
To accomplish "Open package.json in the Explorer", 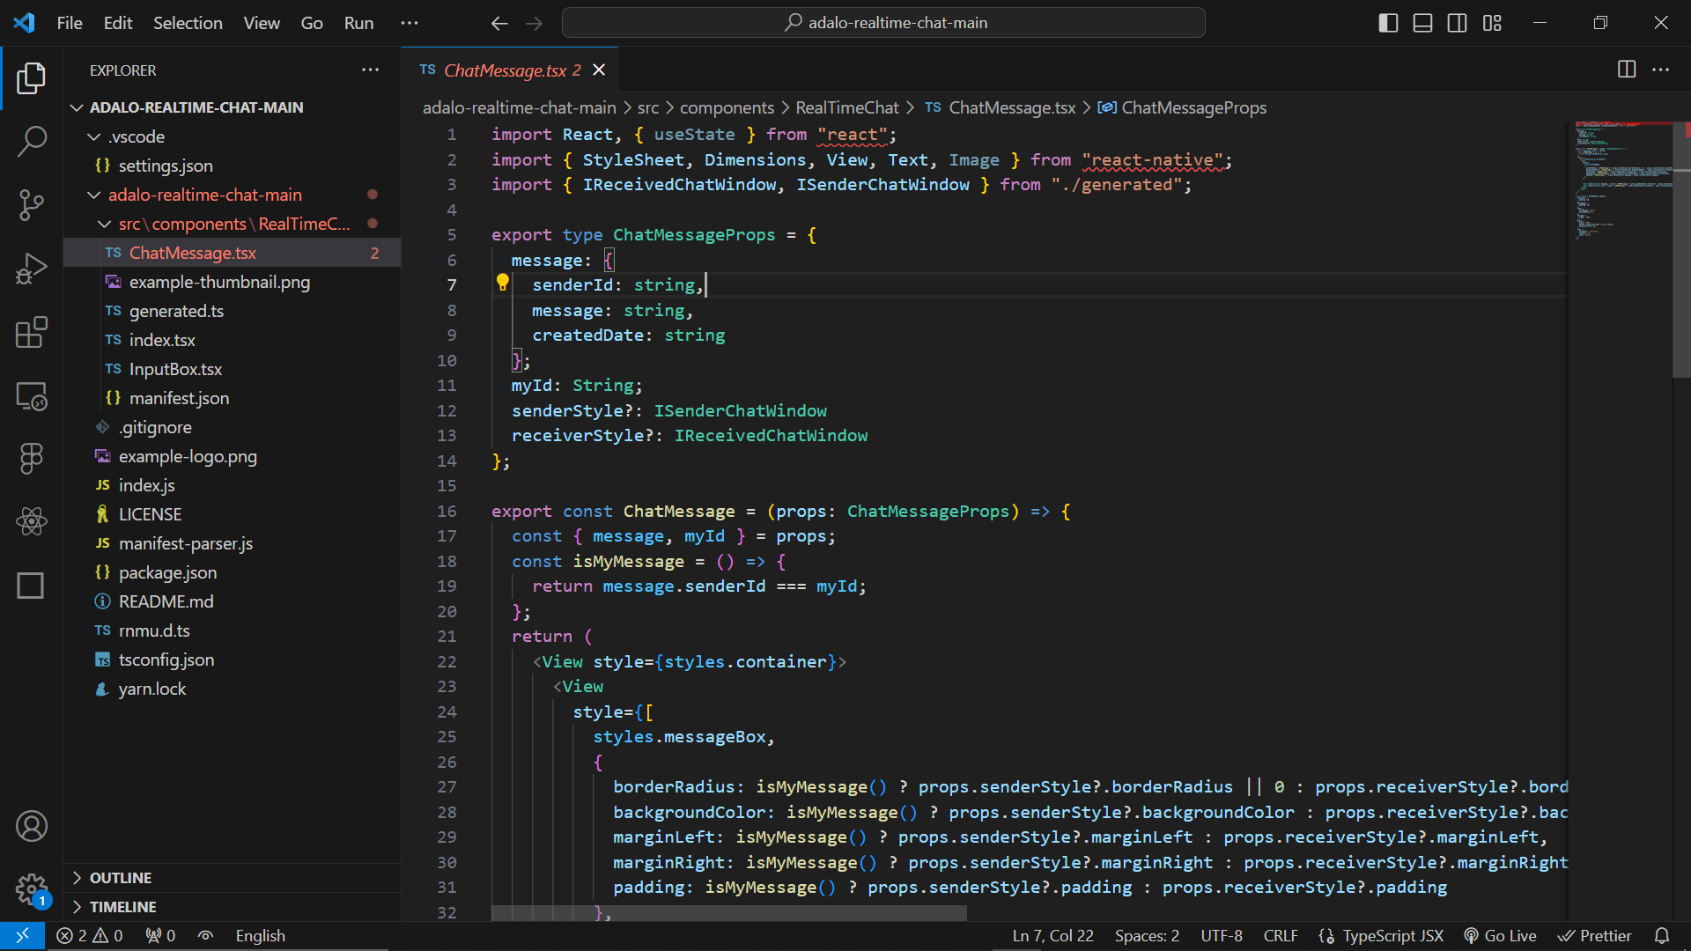I will pyautogui.click(x=167, y=572).
